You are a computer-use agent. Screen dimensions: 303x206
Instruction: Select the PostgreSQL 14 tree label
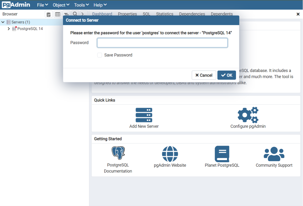pyautogui.click(x=30, y=29)
